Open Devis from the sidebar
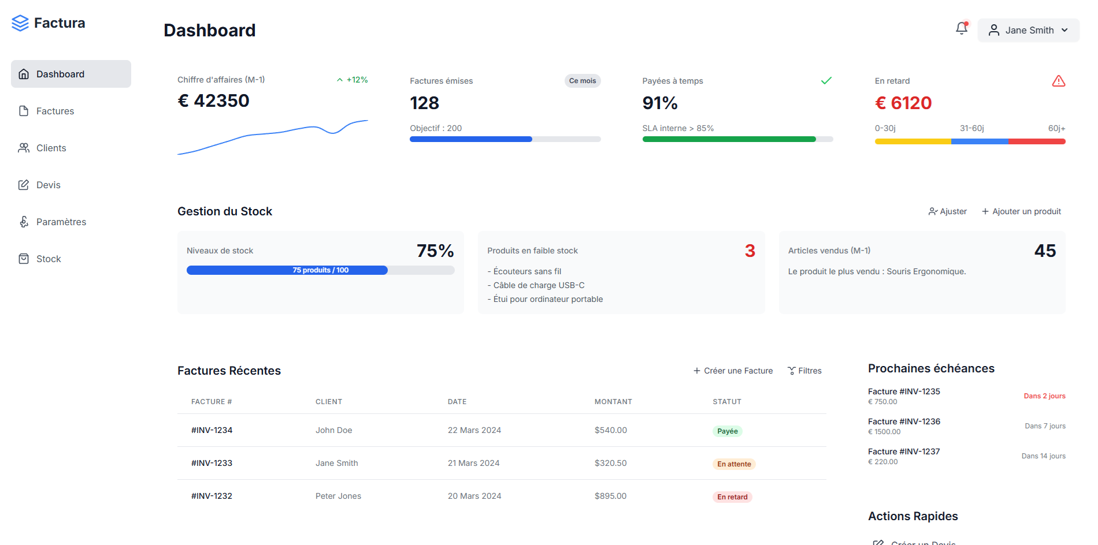The image size is (1098, 545). point(23,185)
